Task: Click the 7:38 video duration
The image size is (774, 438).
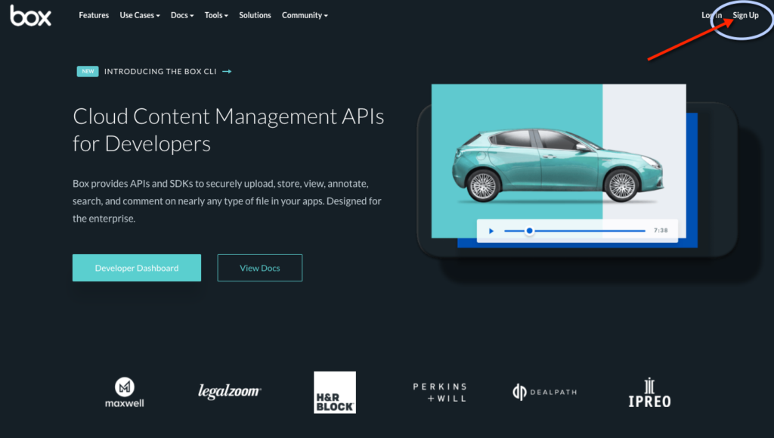Action: coord(661,231)
